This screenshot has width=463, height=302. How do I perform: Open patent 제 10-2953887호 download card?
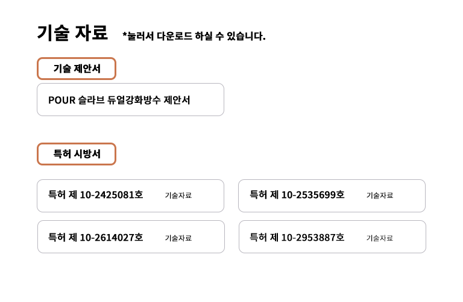point(333,236)
